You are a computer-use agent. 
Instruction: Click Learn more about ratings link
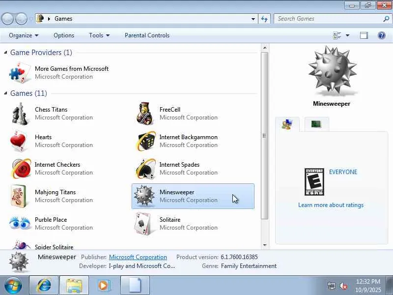click(x=331, y=205)
